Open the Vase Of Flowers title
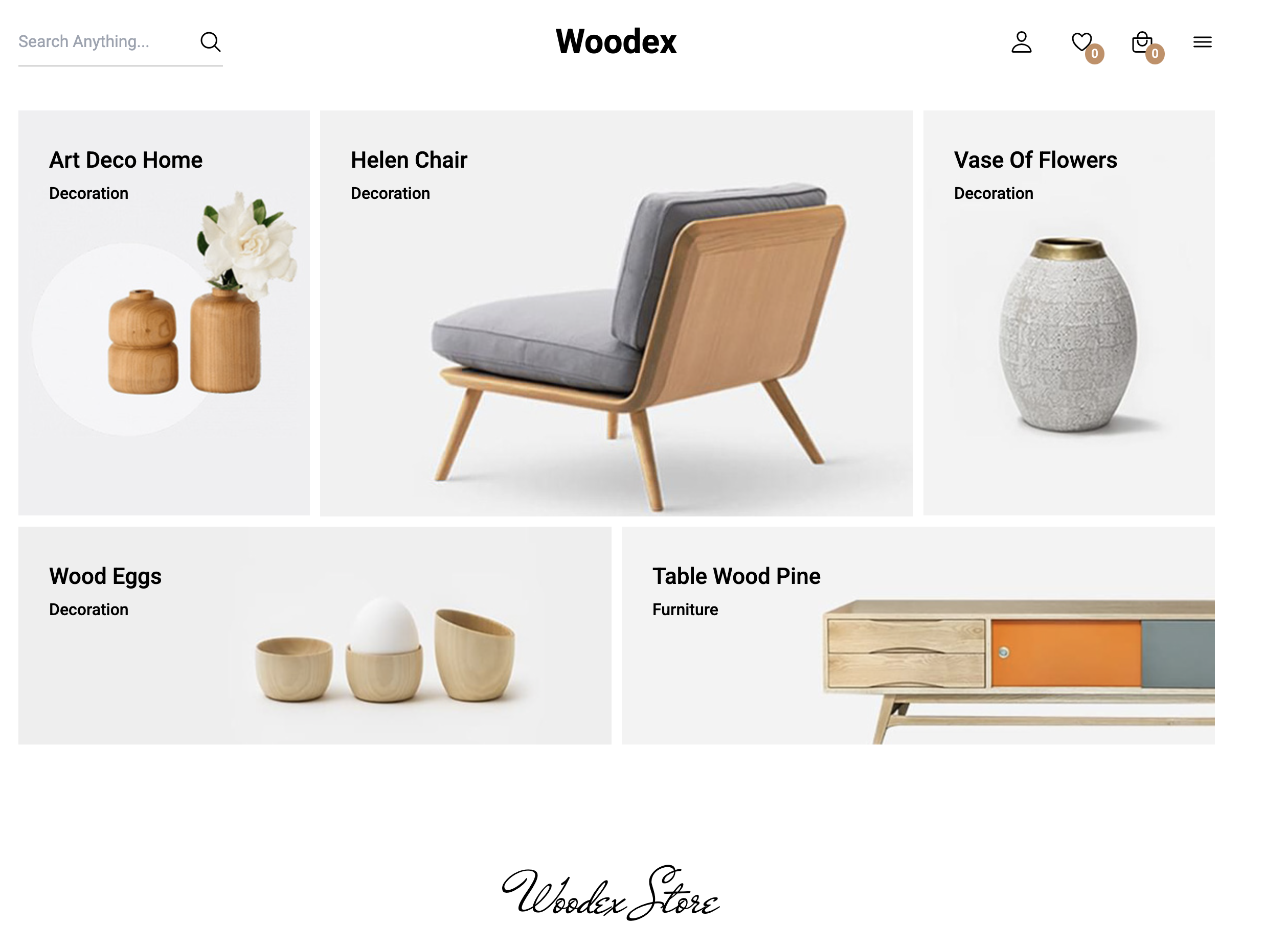 pos(1035,160)
